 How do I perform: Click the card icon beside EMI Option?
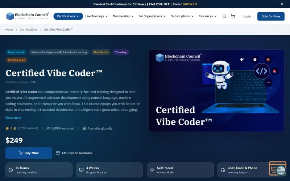[58, 153]
